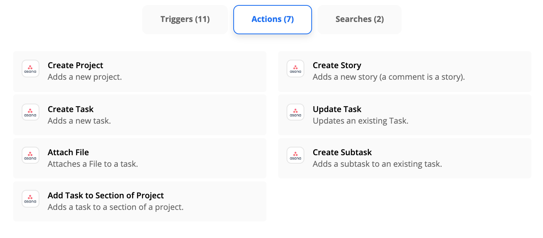Click the Asana icon beside Create Project
Viewport: 543px width, 238px height.
coord(31,69)
